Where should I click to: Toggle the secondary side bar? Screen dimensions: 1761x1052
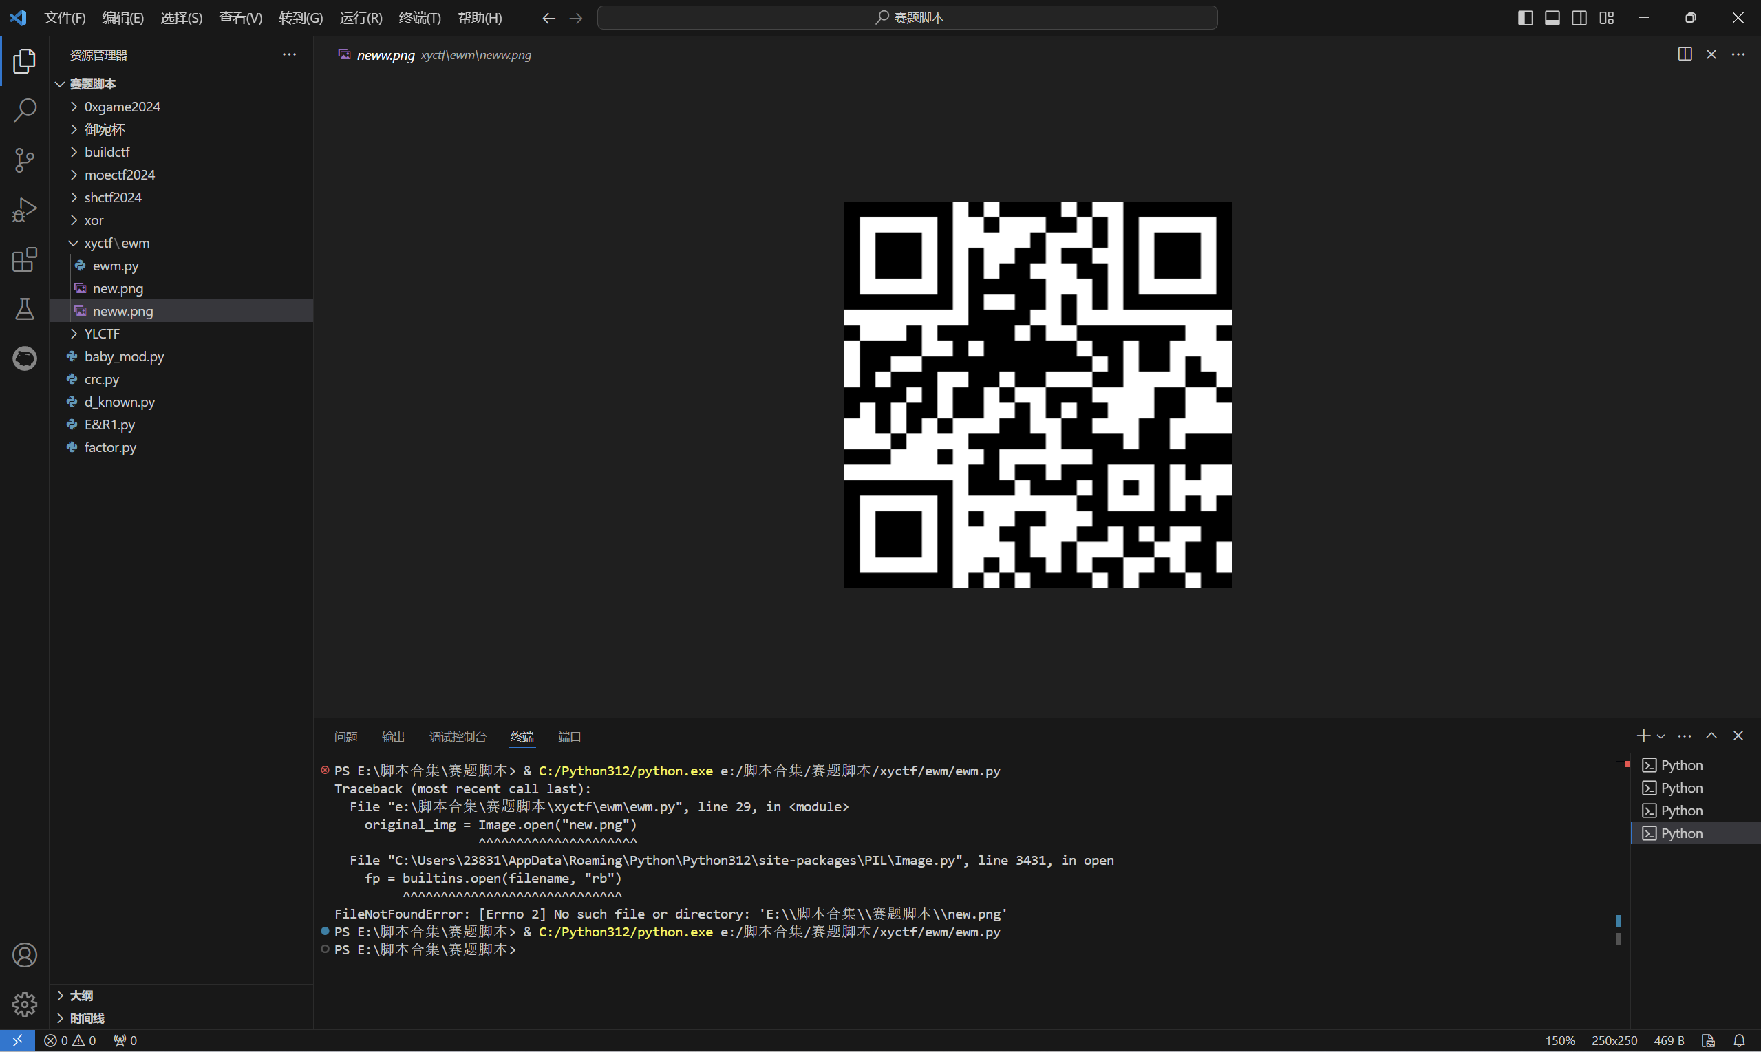[1579, 18]
